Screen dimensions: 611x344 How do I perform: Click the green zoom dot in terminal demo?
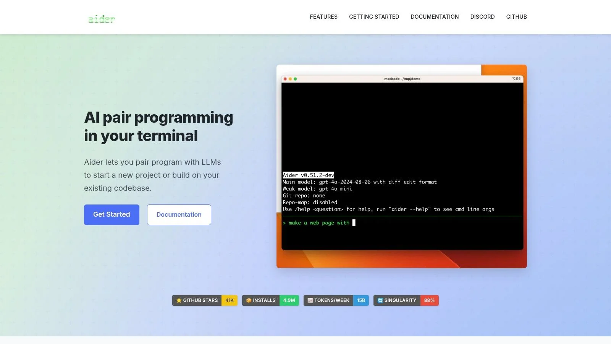point(295,79)
